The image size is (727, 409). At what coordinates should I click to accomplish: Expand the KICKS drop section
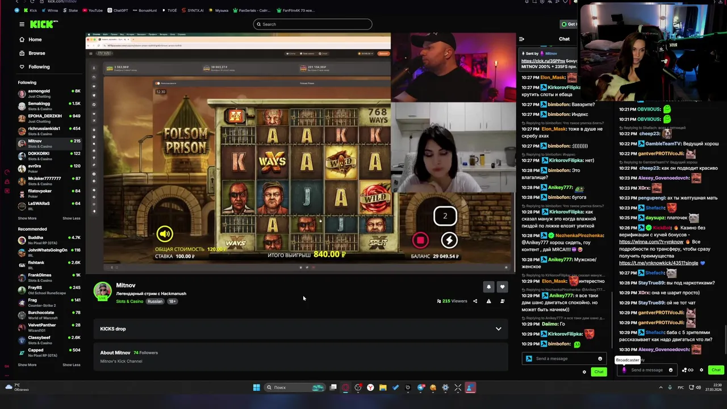click(300, 329)
